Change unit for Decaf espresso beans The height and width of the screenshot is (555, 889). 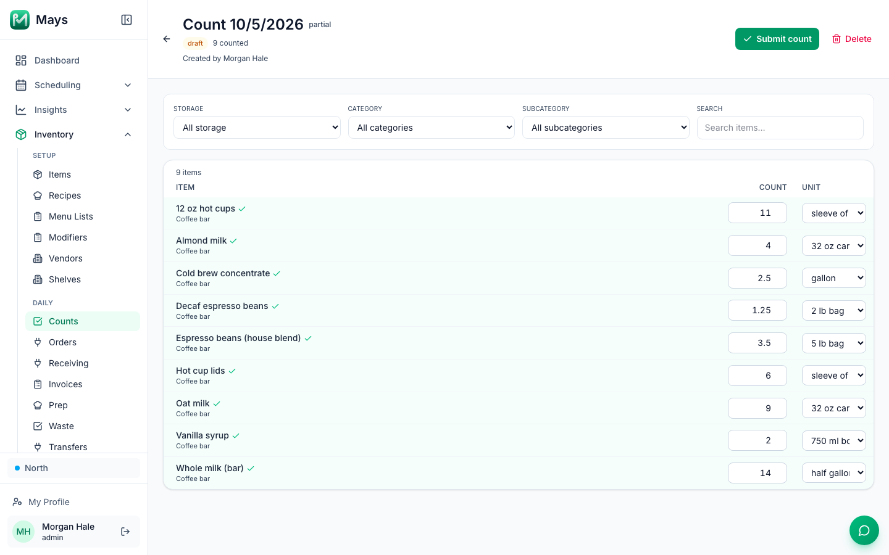[x=834, y=311]
